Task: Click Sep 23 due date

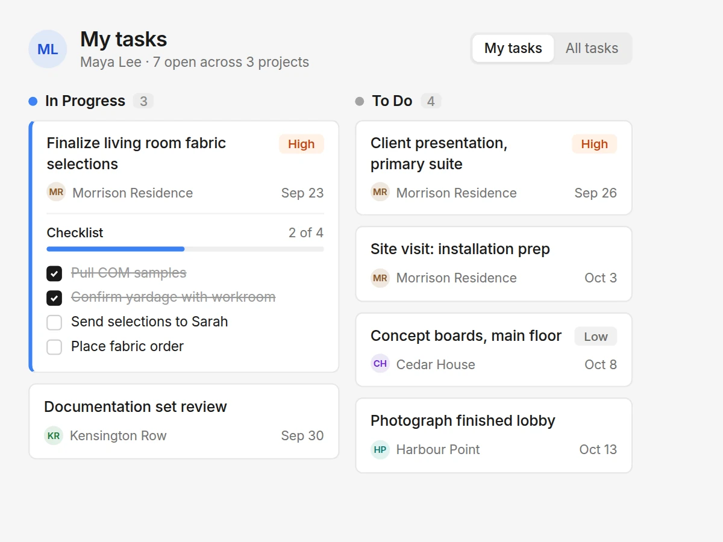Action: tap(302, 193)
